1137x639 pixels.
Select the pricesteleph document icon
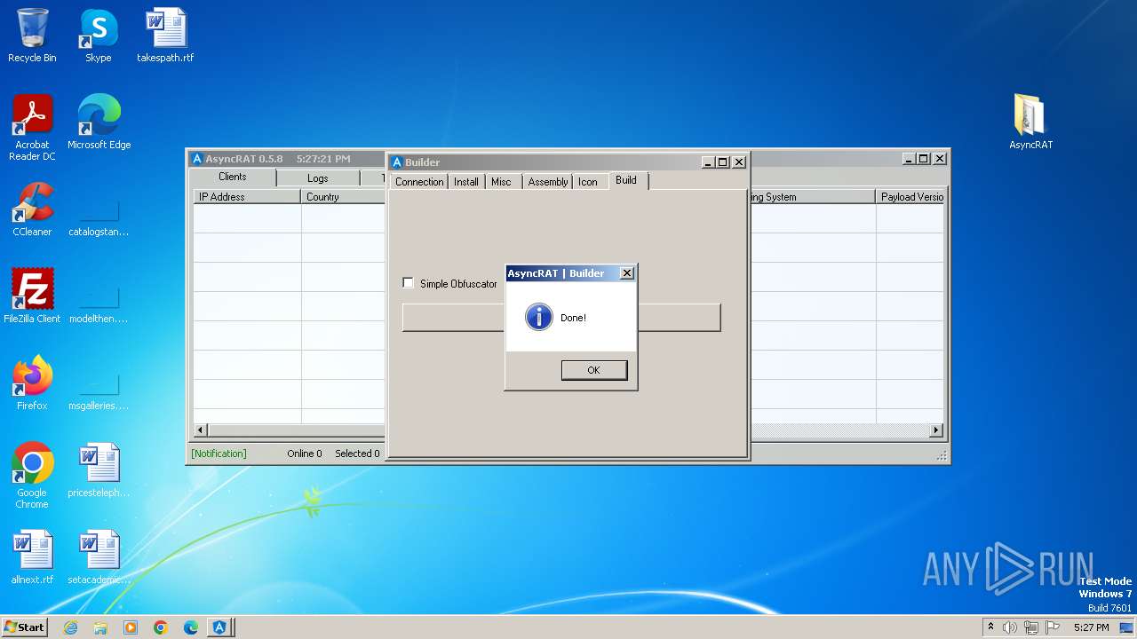99,470
